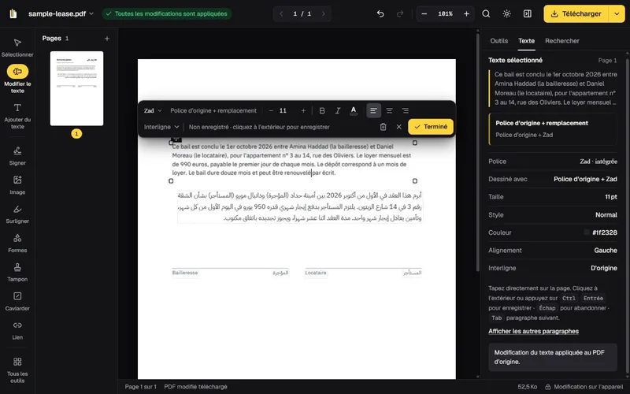
Task: Click the Télécharger button
Action: 576,13
